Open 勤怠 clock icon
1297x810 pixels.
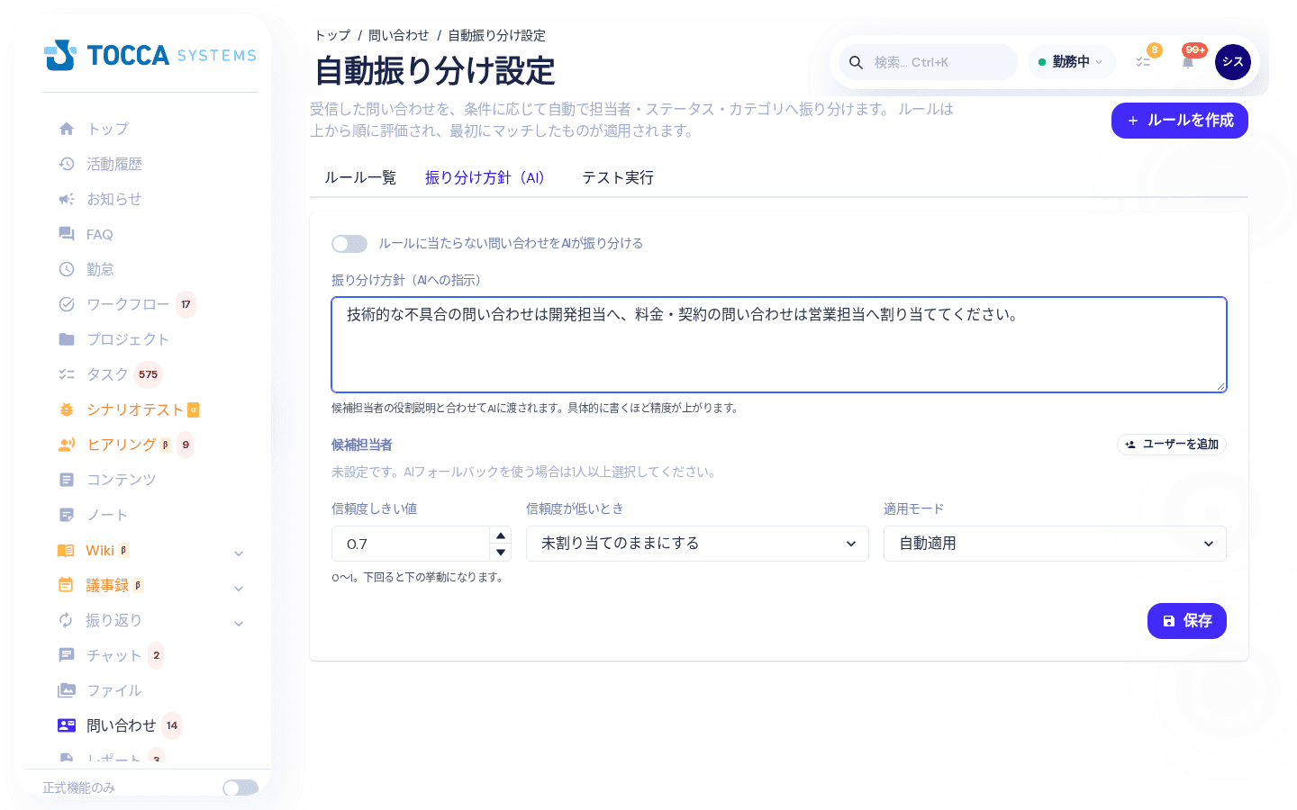point(67,269)
